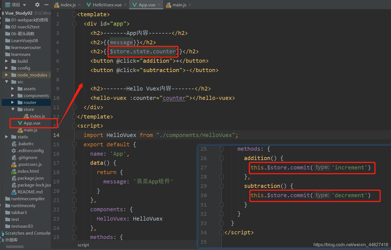The height and width of the screenshot is (250, 391).
Task: Expand the node_modules folder
Action: coord(7,75)
